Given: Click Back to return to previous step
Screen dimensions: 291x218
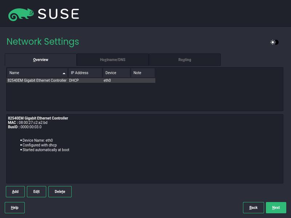Looking at the screenshot, I should (x=253, y=207).
